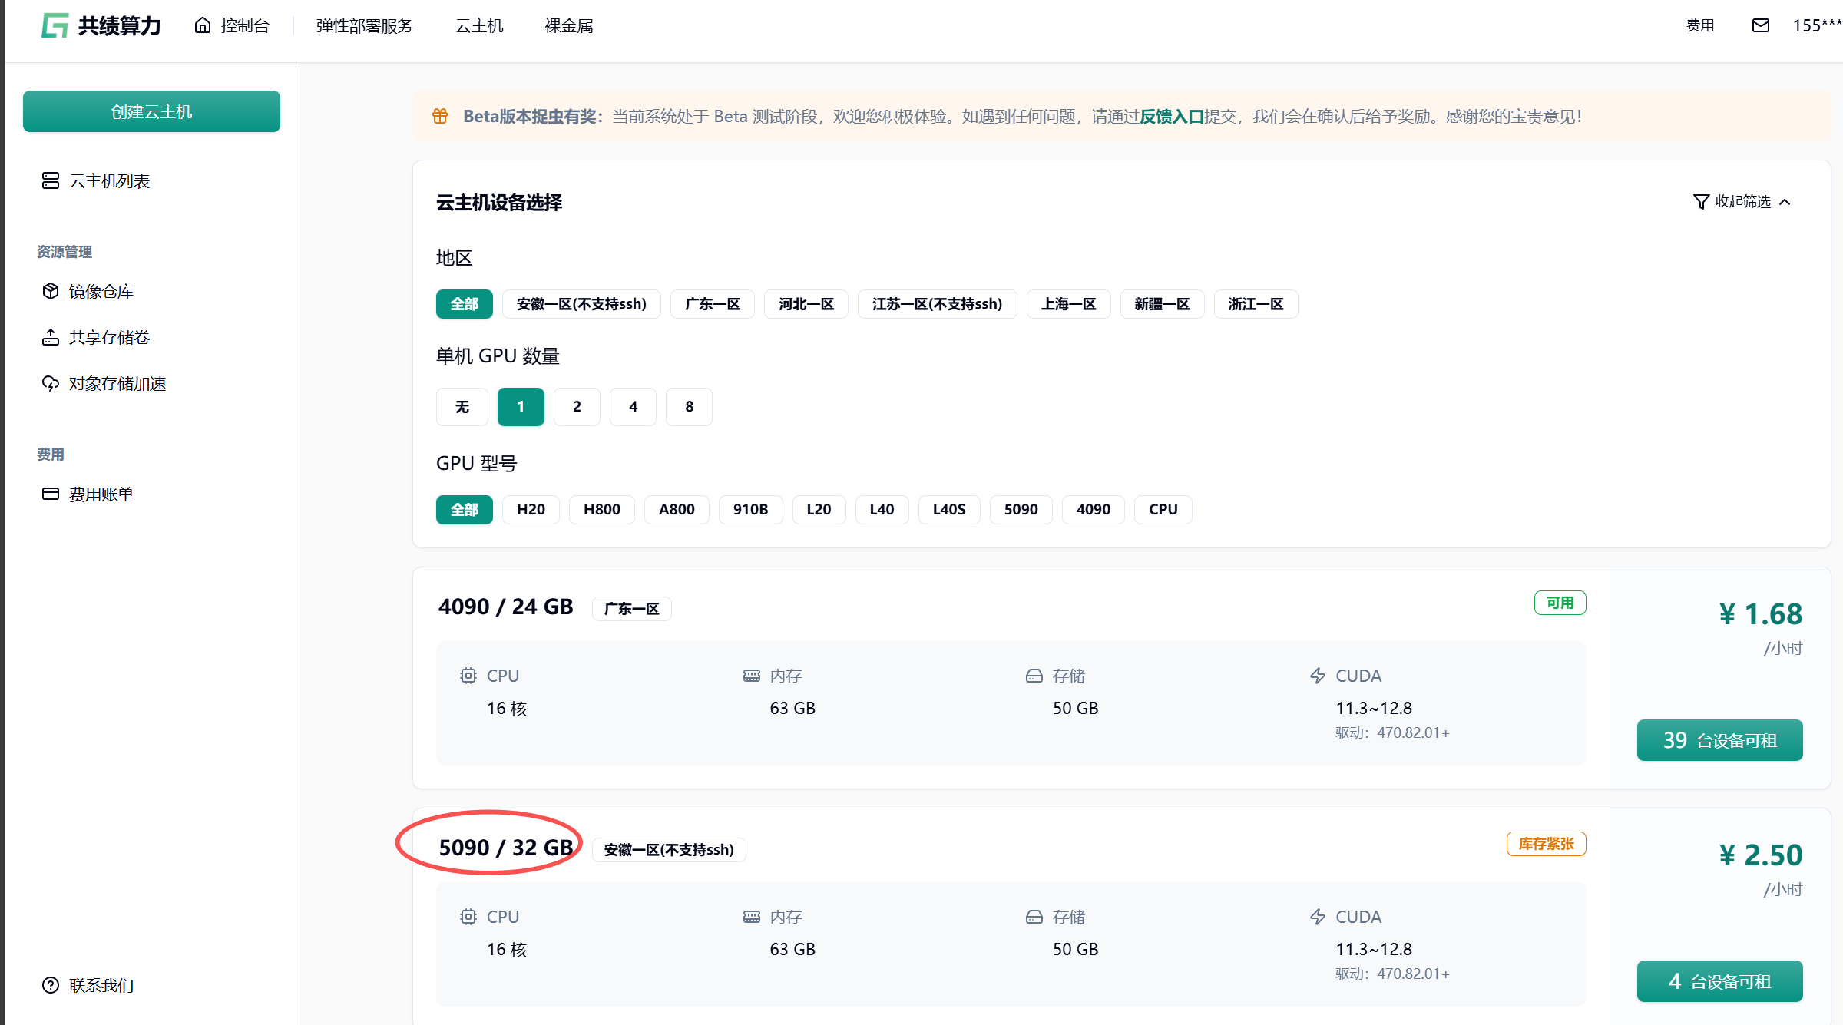Viewport: 1843px width, 1025px height.
Task: Open 镜像仓库 from the sidebar
Action: (x=101, y=291)
